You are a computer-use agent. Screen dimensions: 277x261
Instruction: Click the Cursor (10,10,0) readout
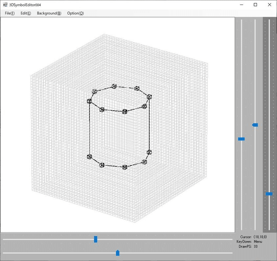coord(253,237)
